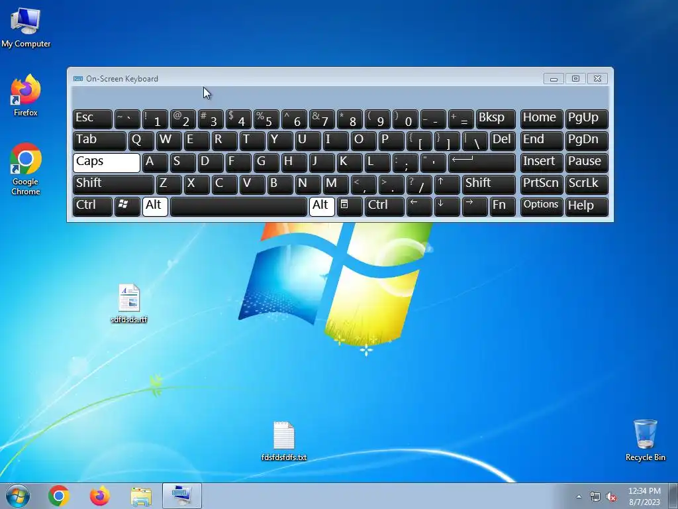Toggle the left Ctrl key
This screenshot has width=678, height=509.
(93, 206)
